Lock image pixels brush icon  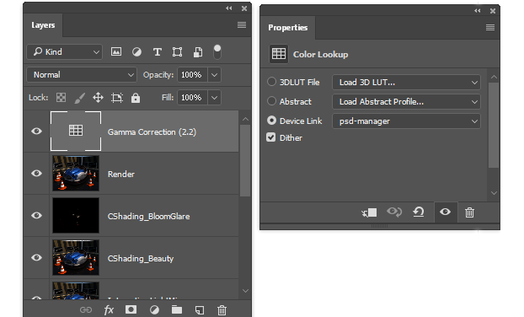point(79,98)
